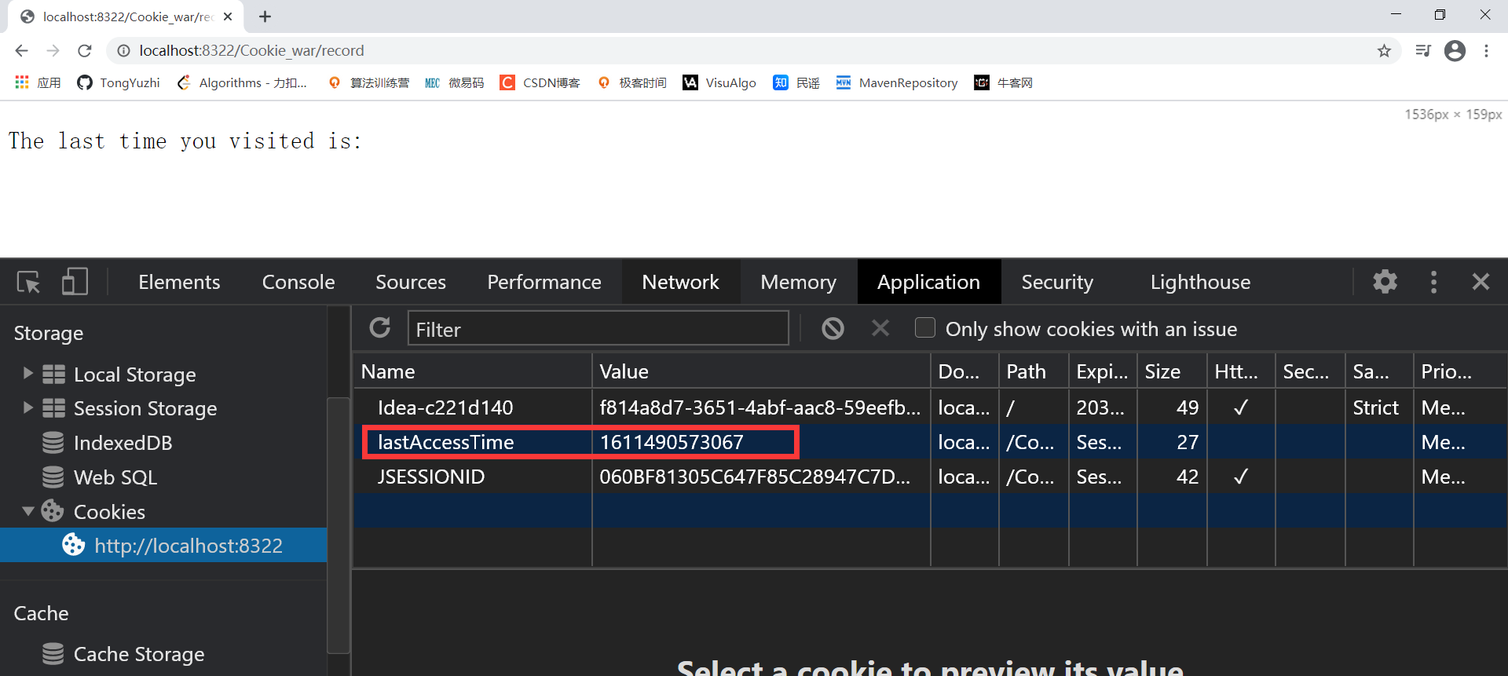Sort cookies by Name column
1508x676 pixels.
coord(472,371)
